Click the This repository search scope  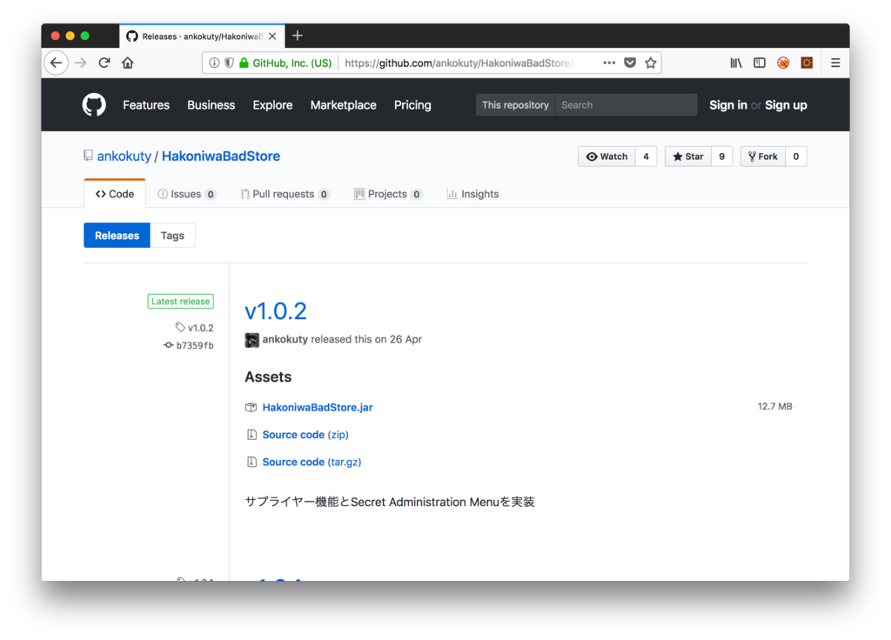[x=515, y=105]
